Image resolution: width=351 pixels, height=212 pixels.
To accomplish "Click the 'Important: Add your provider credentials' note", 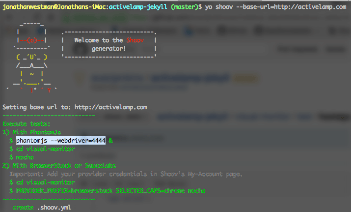I will 126,174.
